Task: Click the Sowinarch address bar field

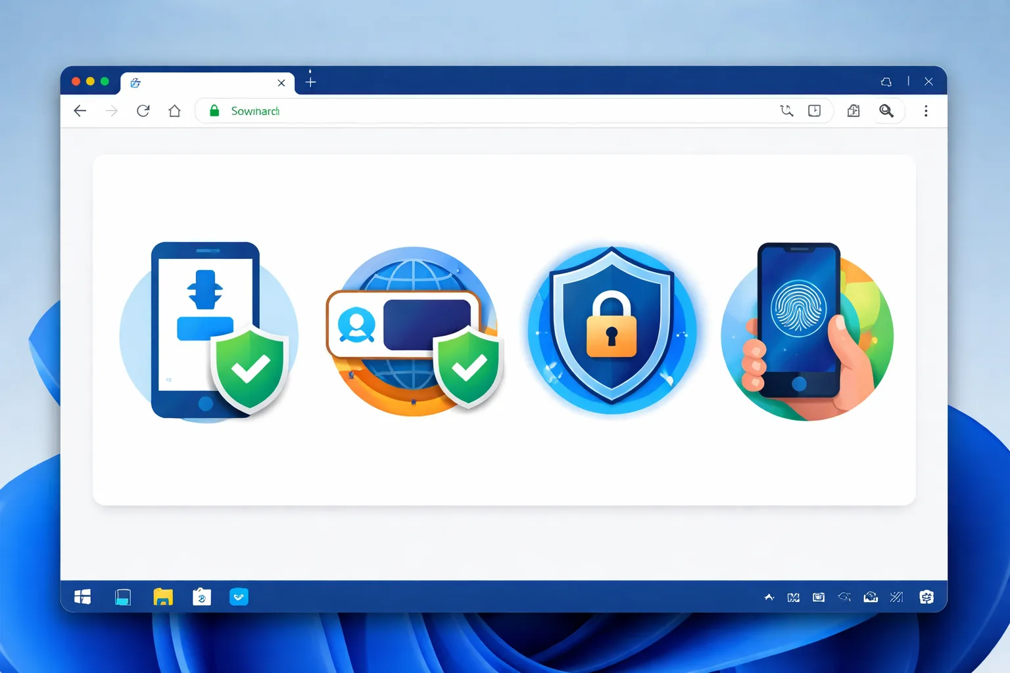Action: click(x=514, y=110)
